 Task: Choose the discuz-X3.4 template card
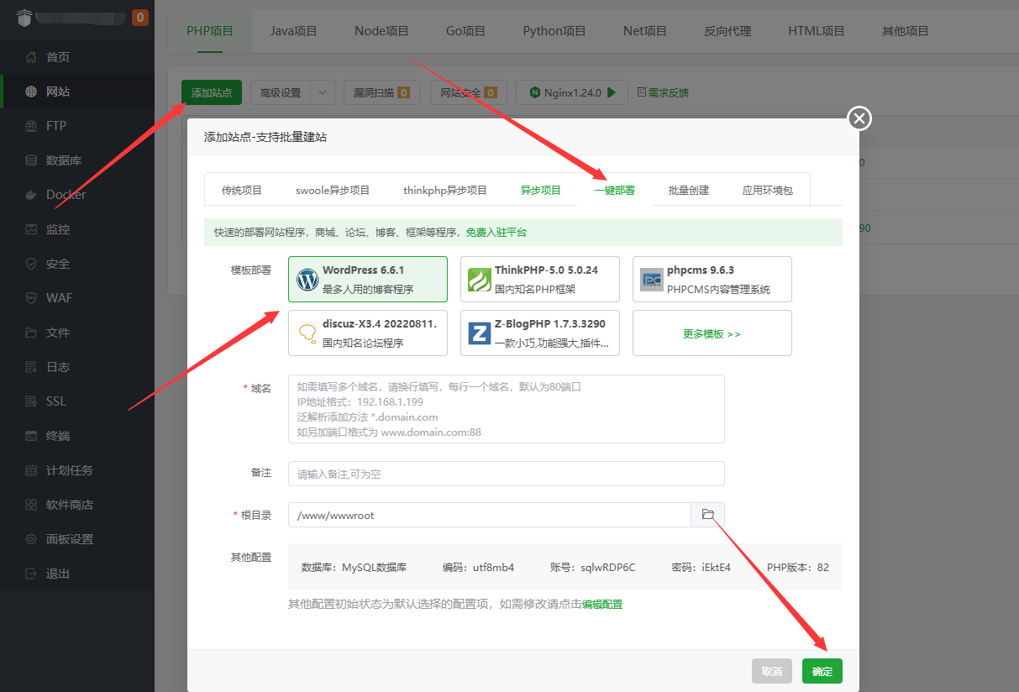click(x=368, y=333)
